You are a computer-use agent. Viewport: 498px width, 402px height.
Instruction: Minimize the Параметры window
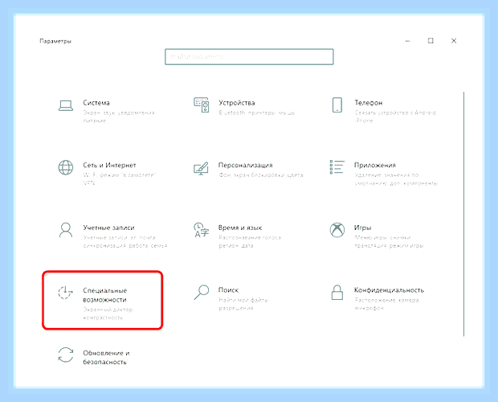(x=407, y=41)
